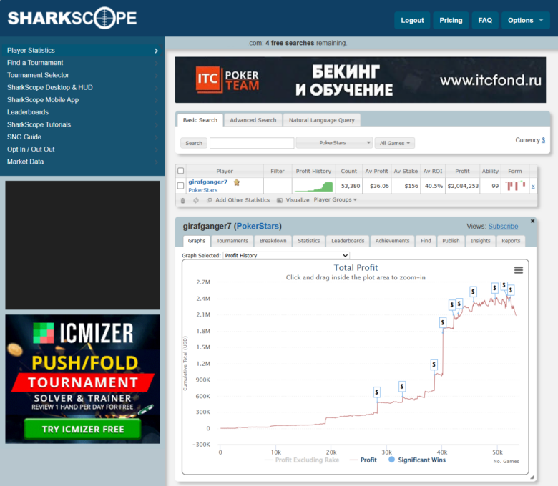Toggle the select-all players header checkbox
558x486 pixels.
point(181,171)
